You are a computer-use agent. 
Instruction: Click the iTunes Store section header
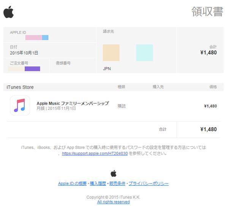pyautogui.click(x=20, y=87)
